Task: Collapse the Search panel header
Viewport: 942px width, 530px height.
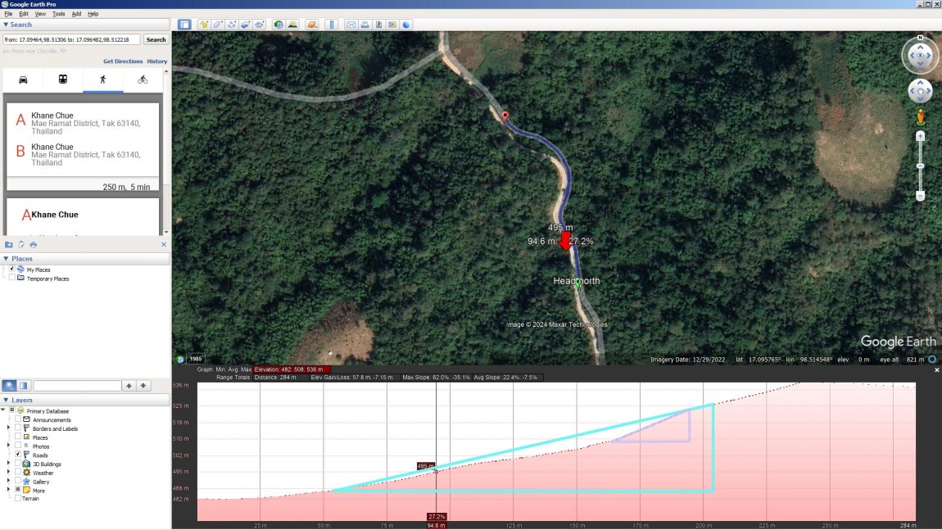Action: 6,25
